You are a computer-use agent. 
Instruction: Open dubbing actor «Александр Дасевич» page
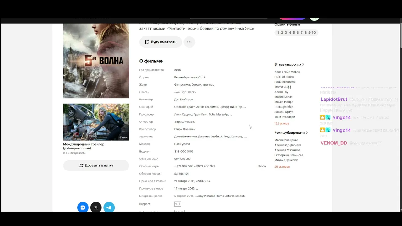pos(288,145)
